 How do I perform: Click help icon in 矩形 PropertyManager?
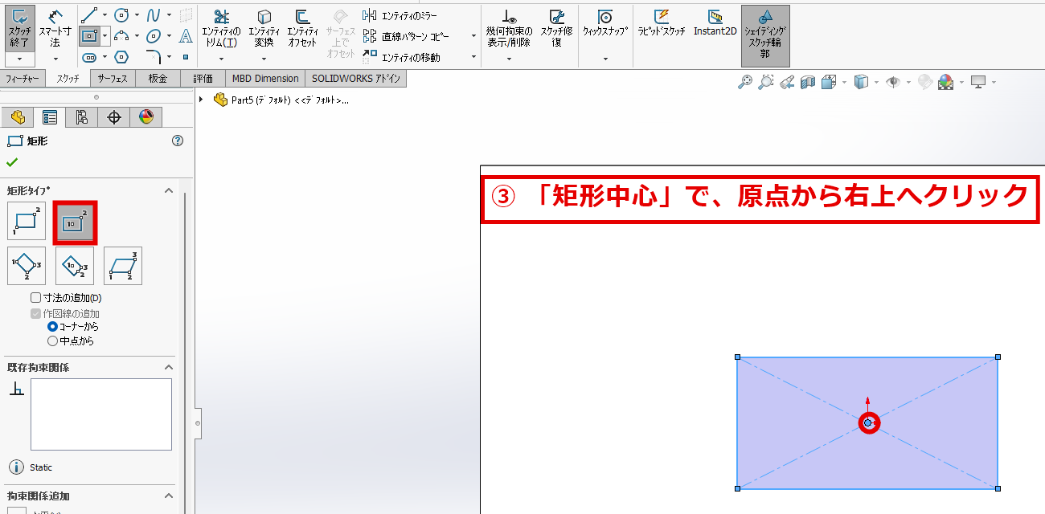178,141
